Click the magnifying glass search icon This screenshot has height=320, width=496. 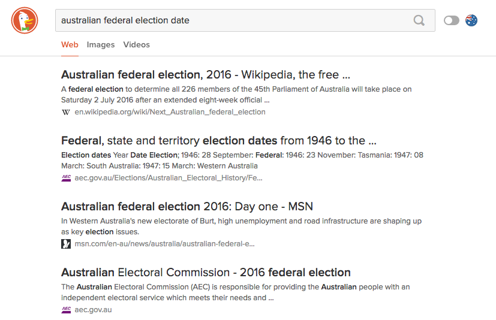419,20
